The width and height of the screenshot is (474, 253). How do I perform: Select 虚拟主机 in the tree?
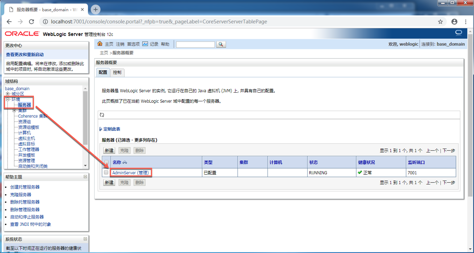pyautogui.click(x=27, y=139)
